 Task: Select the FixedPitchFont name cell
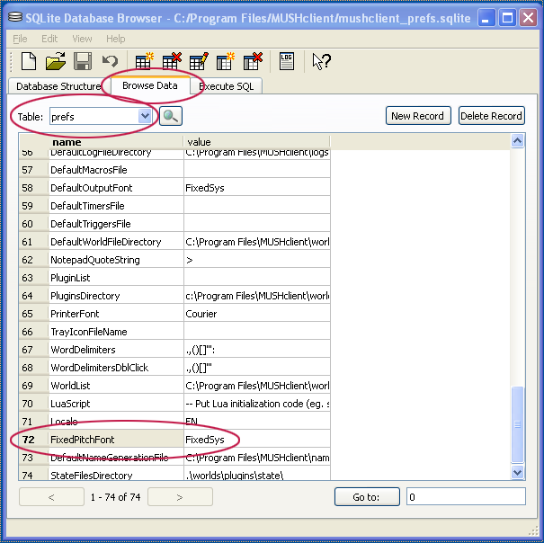(116, 440)
